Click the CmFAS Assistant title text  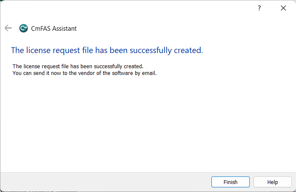[x=54, y=29]
